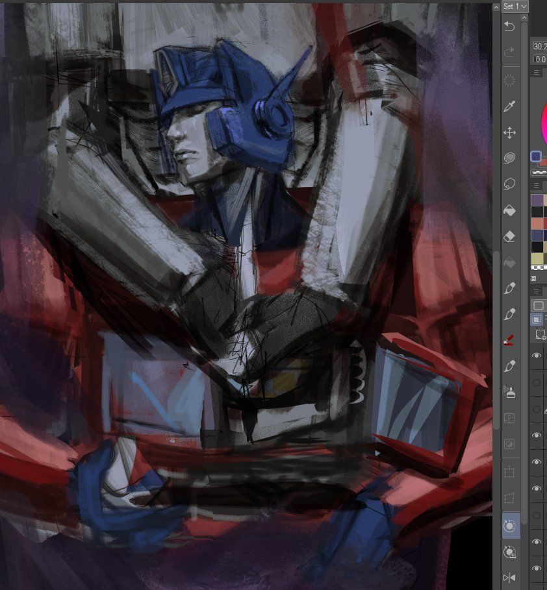The height and width of the screenshot is (590, 547).
Task: Flip canvas horizontally icon
Action: click(x=509, y=577)
